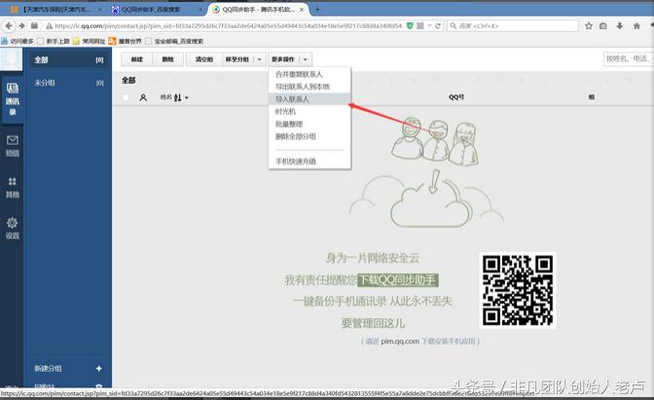The height and width of the screenshot is (400, 654).
Task: Click the QQ号 column header
Action: click(456, 96)
